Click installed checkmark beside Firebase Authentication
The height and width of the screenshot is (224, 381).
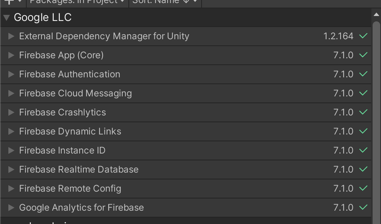pyautogui.click(x=363, y=74)
